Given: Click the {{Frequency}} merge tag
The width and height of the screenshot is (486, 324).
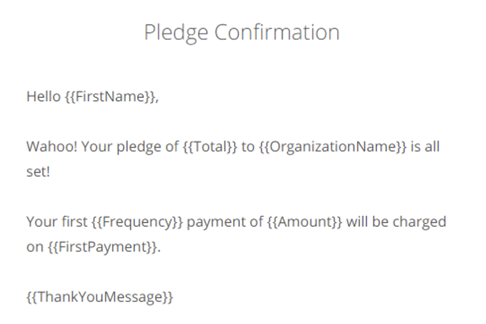Looking at the screenshot, I should click(x=137, y=222).
